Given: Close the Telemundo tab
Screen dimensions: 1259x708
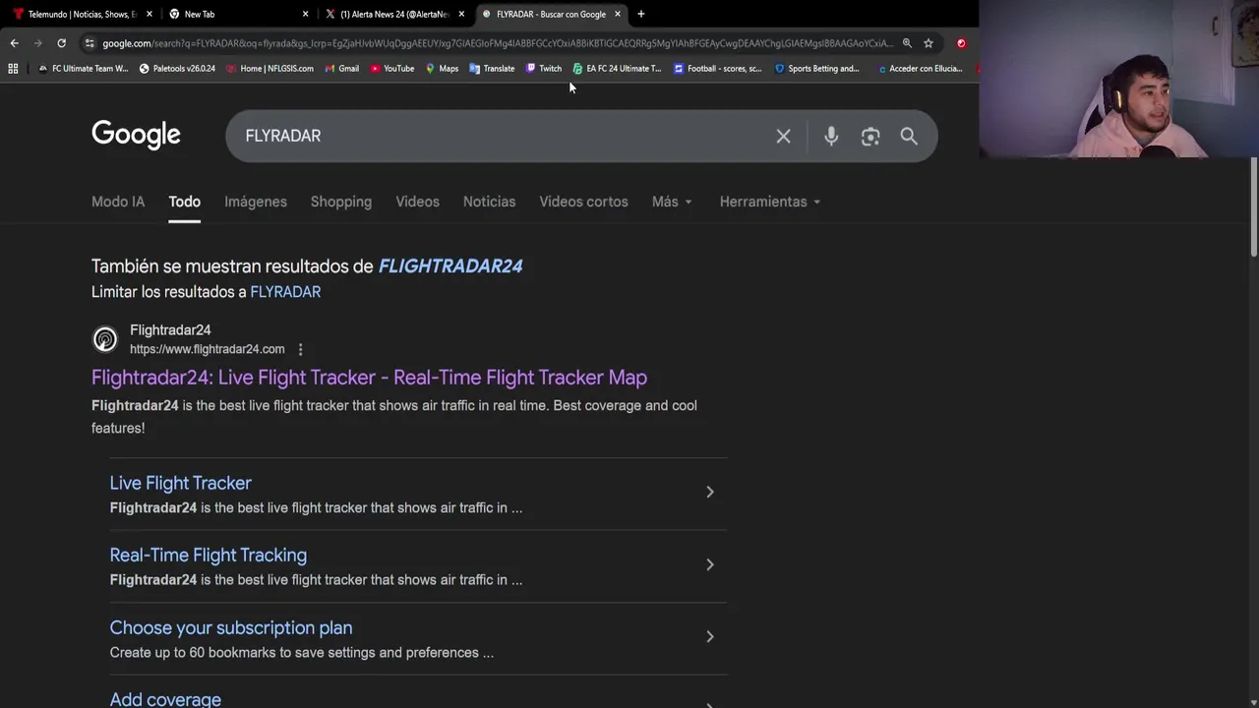Looking at the screenshot, I should [x=149, y=14].
